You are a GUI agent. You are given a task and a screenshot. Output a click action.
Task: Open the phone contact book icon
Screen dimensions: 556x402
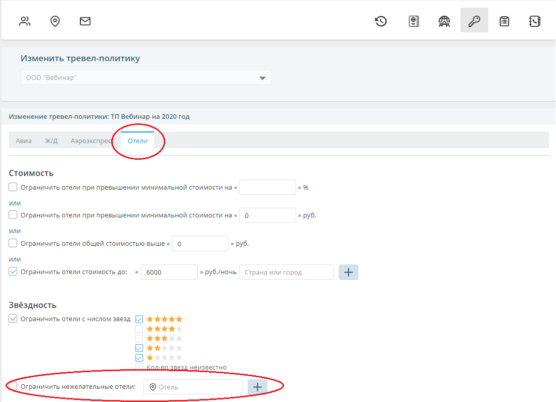pos(534,21)
